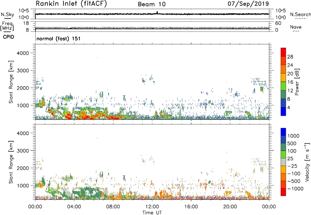This screenshot has height=215, width=311.
Task: Click the "20" value on Power color bar
Action: pos(290,74)
